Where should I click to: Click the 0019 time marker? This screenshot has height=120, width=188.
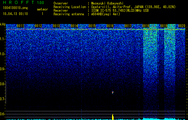[164, 26]
